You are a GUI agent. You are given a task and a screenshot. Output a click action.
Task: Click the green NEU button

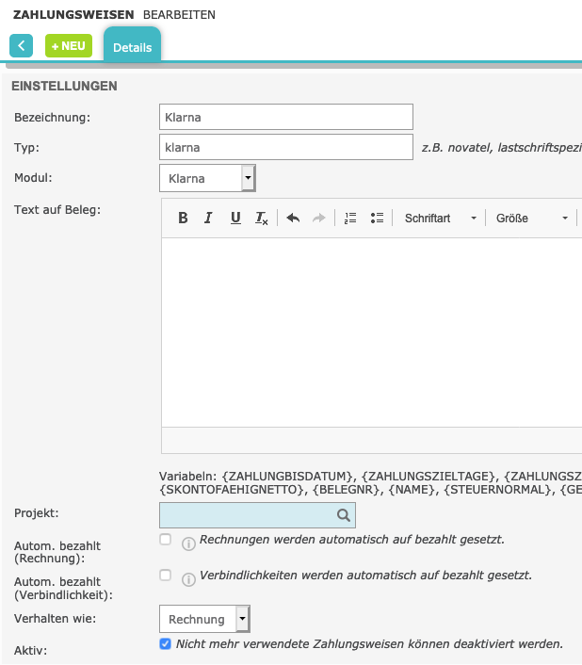(69, 45)
